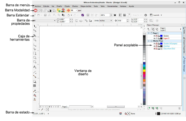The width and height of the screenshot is (186, 121).
Task: Select the Transparency checkerboard tool
Action: (34, 86)
